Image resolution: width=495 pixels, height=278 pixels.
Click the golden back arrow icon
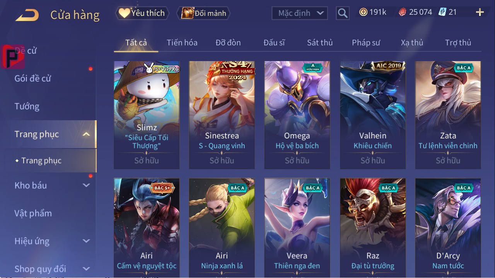(x=27, y=15)
